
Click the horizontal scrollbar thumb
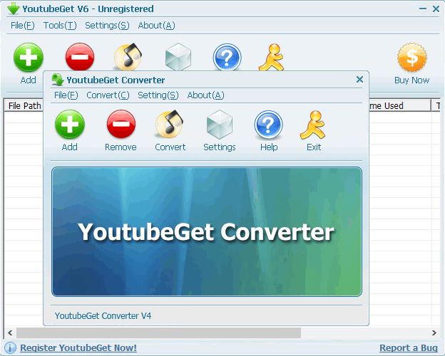pos(158,333)
